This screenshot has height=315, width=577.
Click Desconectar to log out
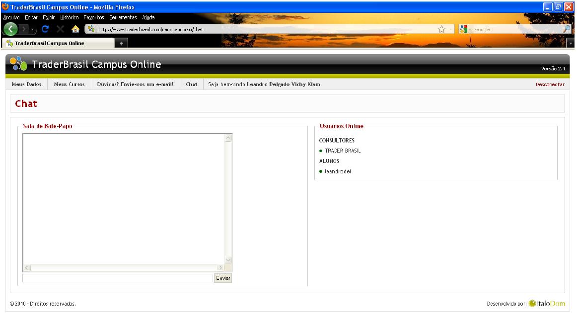click(x=550, y=84)
